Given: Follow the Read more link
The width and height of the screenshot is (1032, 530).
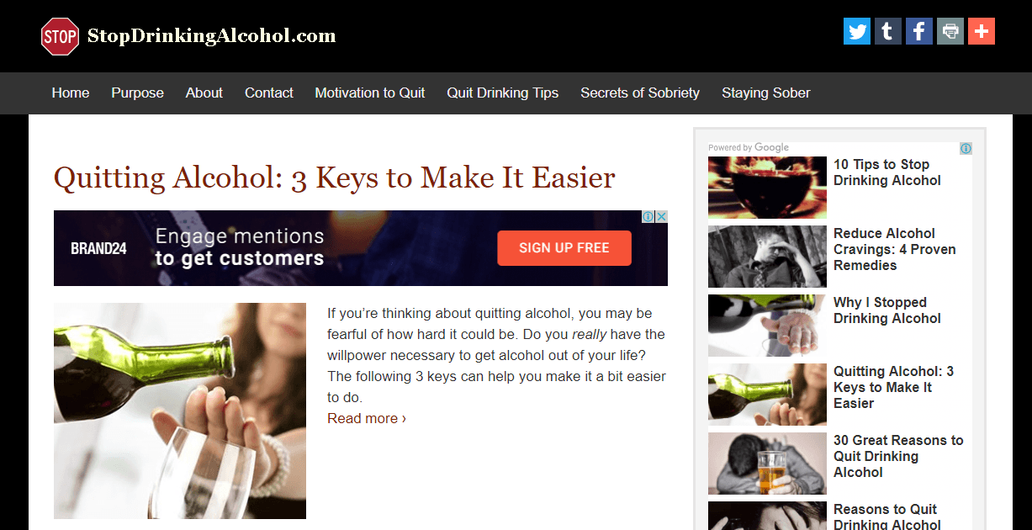Looking at the screenshot, I should pyautogui.click(x=367, y=418).
